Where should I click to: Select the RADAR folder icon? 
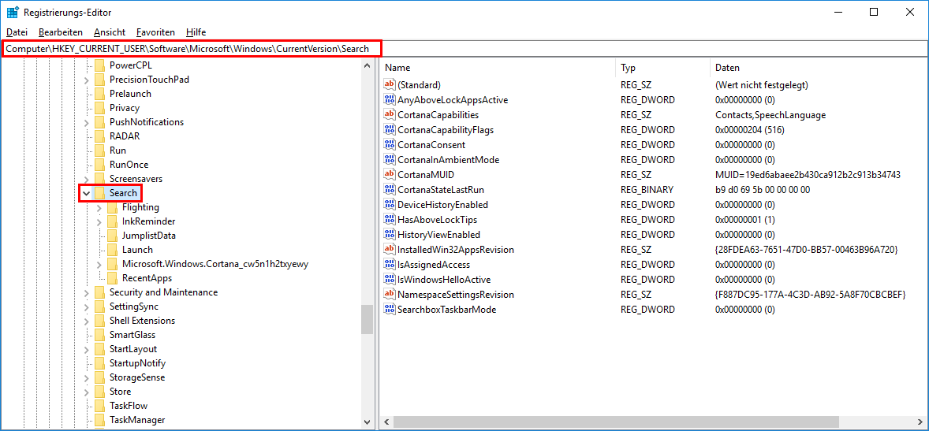click(x=99, y=136)
